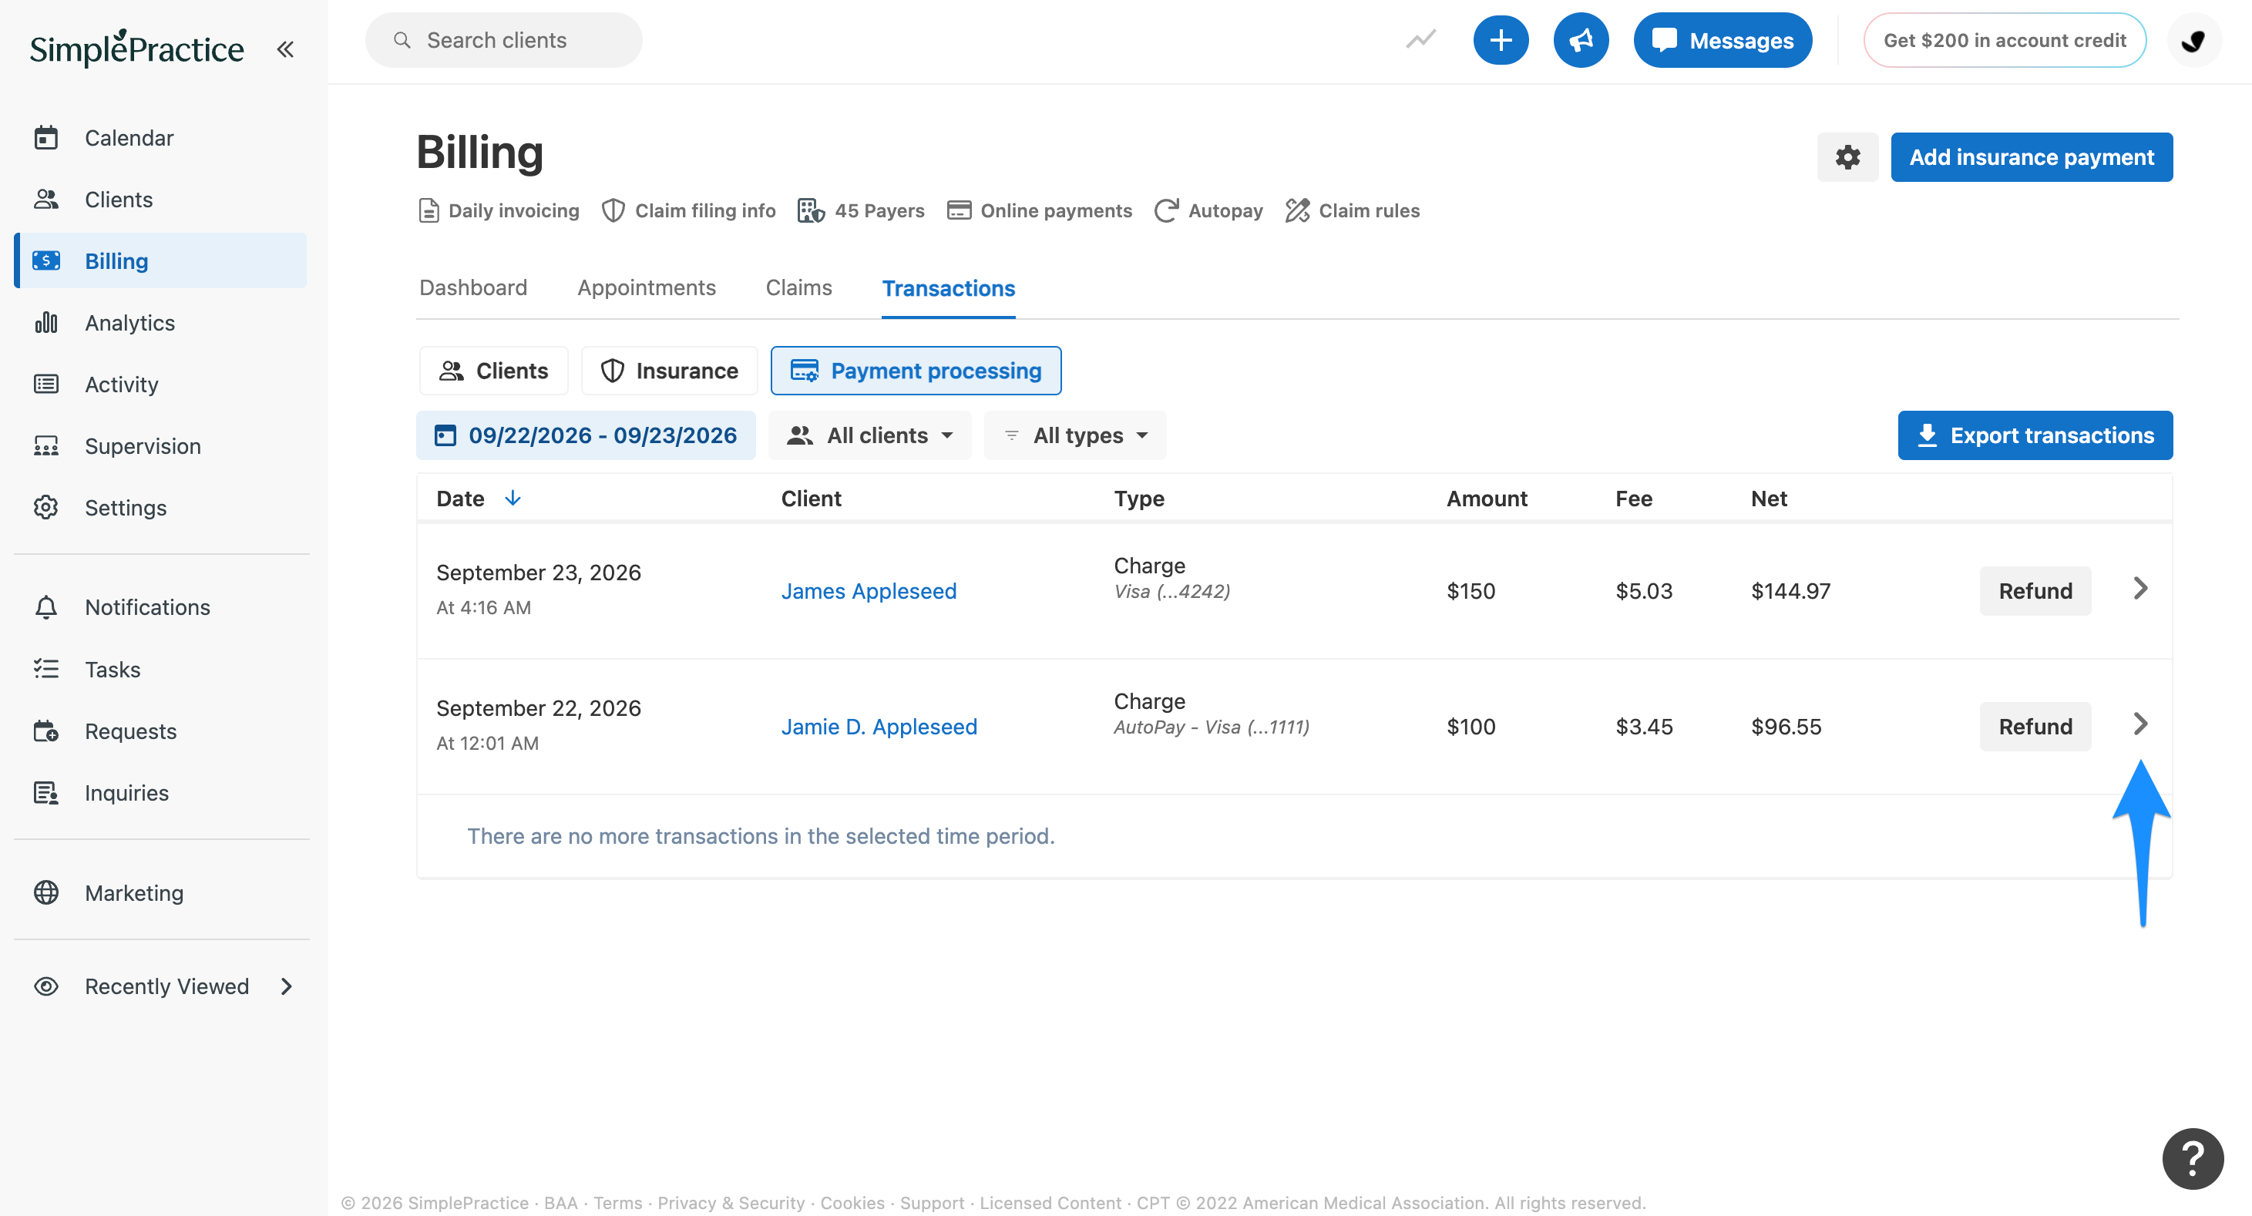Expand Jamie D. Appleseed transaction chevron
Viewport: 2252px width, 1216px height.
[2140, 724]
